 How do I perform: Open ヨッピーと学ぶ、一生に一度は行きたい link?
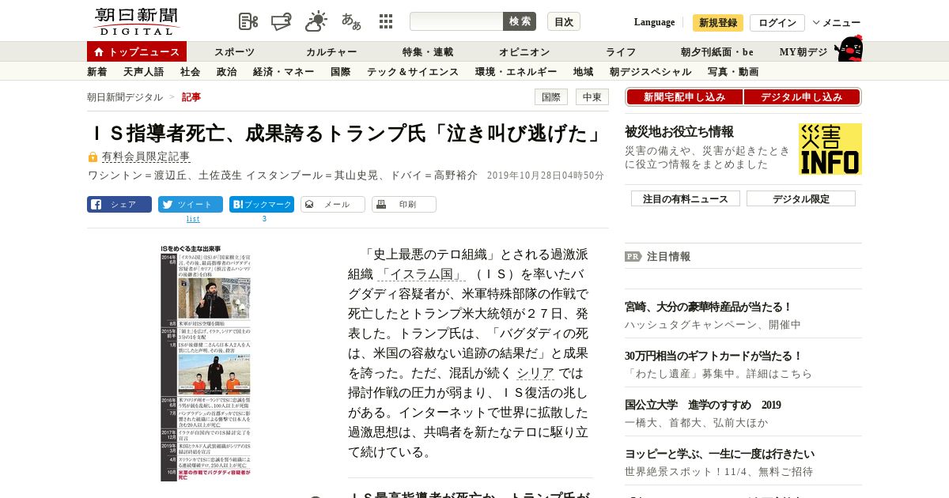720,454
